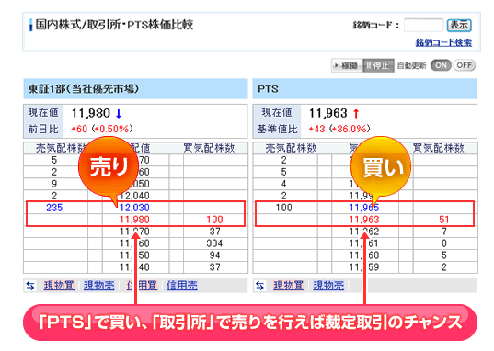Click the red up arrow next to 11,963
Screen dimensions: 494x351
tap(356, 113)
